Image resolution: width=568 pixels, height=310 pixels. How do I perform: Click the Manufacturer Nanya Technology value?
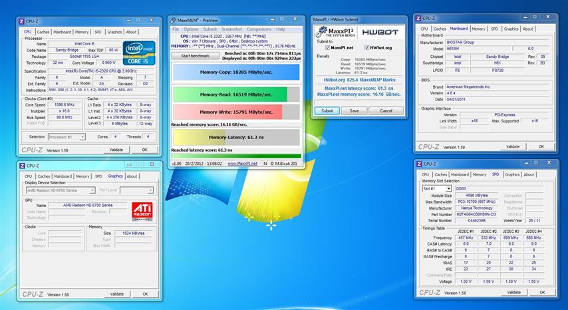477,208
